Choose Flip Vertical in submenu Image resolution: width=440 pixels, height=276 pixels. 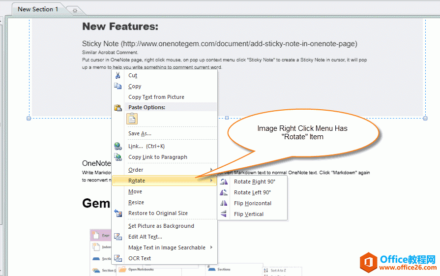click(x=252, y=214)
